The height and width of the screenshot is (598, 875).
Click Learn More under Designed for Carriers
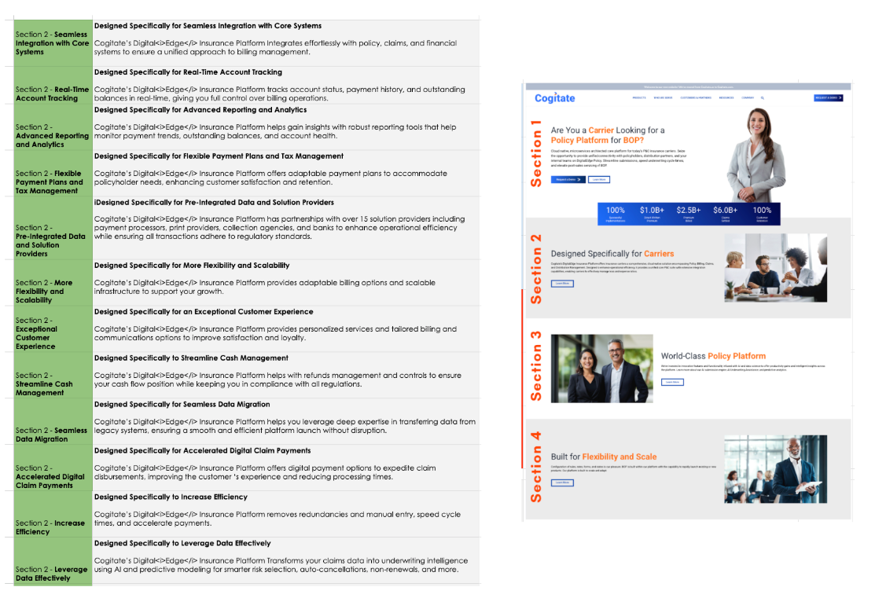tap(562, 284)
